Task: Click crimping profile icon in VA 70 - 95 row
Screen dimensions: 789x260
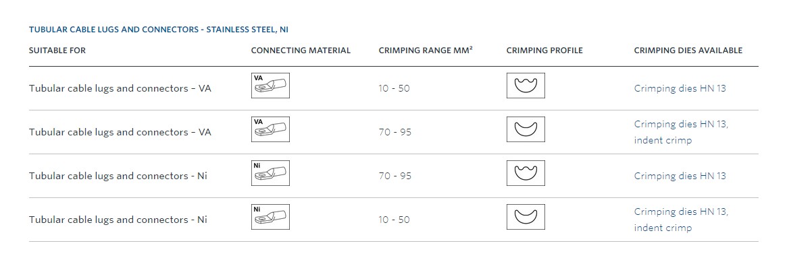Action: point(526,129)
